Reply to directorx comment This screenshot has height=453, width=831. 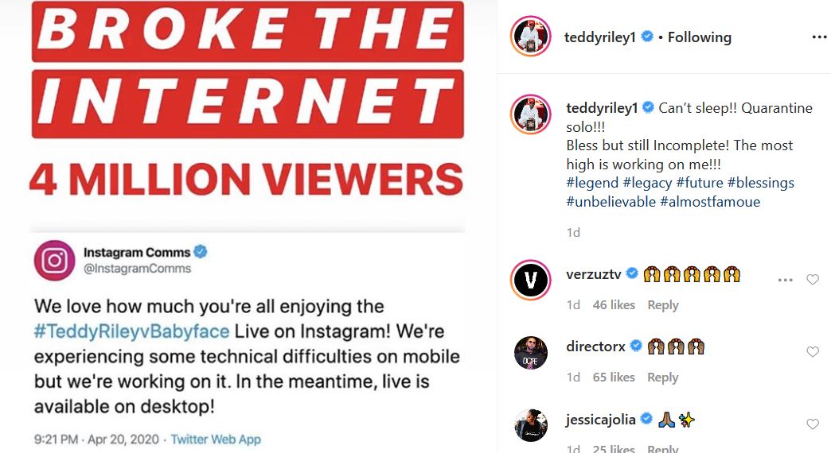pos(662,377)
